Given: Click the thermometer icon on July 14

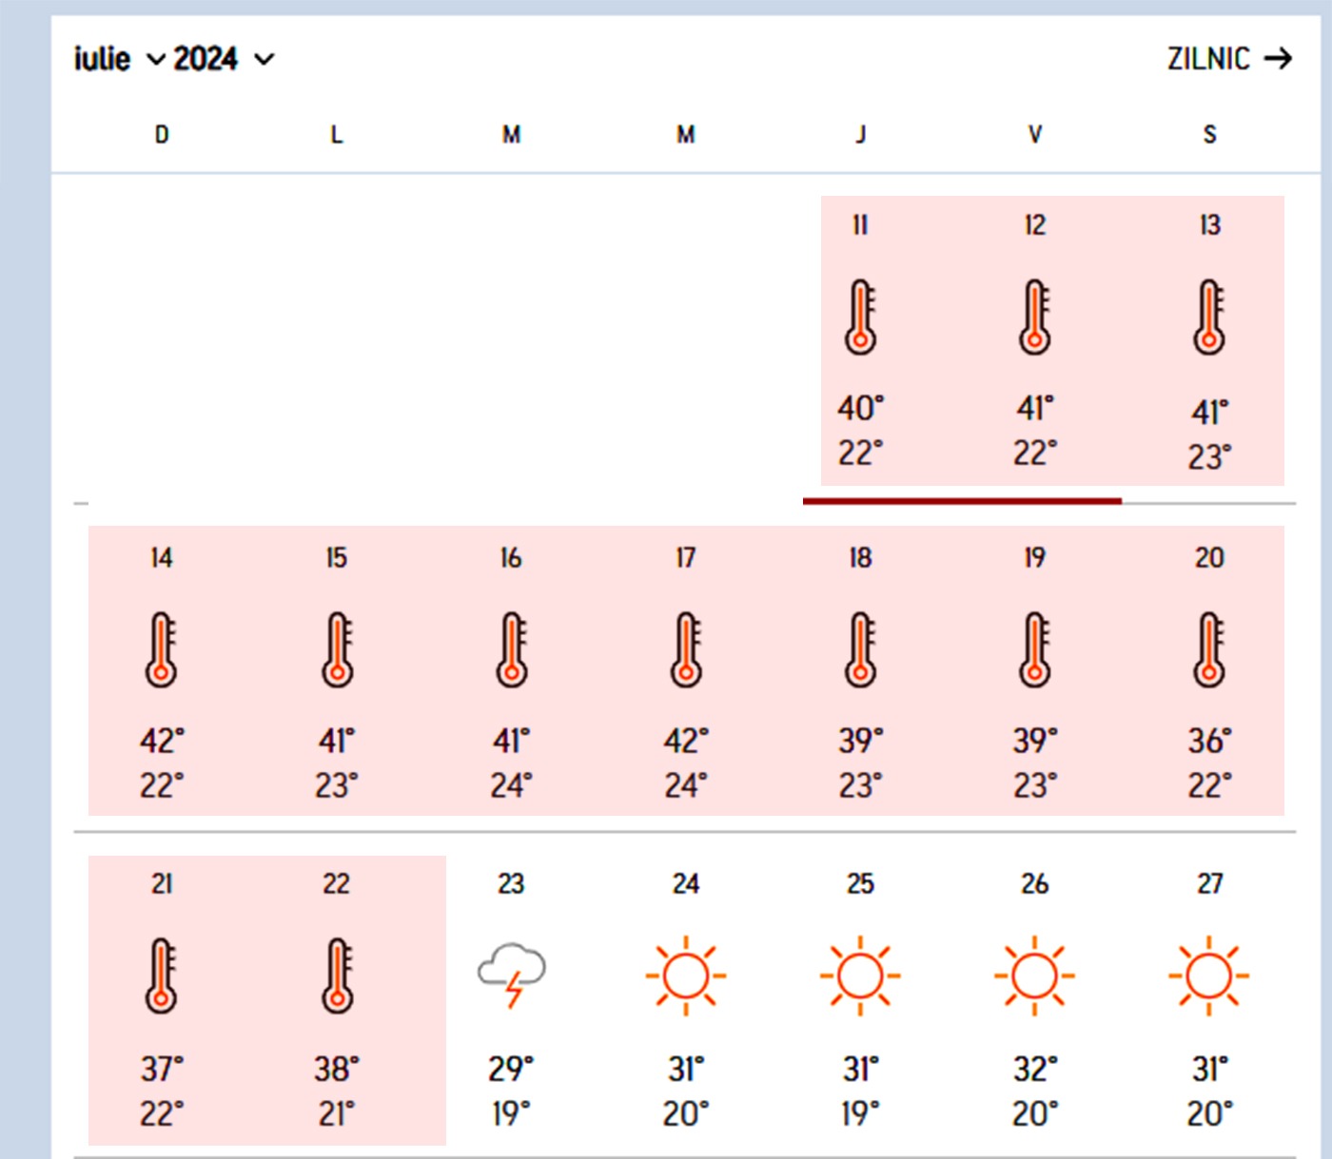Looking at the screenshot, I should click(161, 647).
